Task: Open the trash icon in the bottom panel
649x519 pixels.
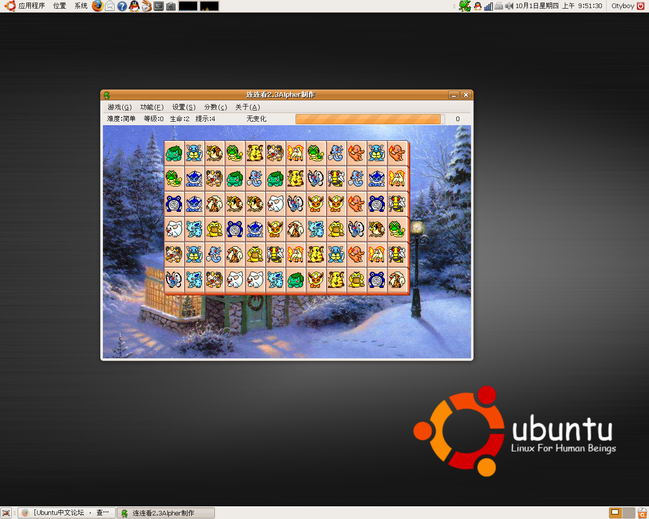Action: click(642, 513)
